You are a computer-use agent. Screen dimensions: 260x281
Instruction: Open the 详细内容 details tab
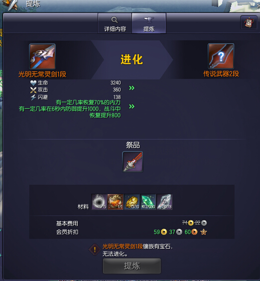click(x=115, y=23)
